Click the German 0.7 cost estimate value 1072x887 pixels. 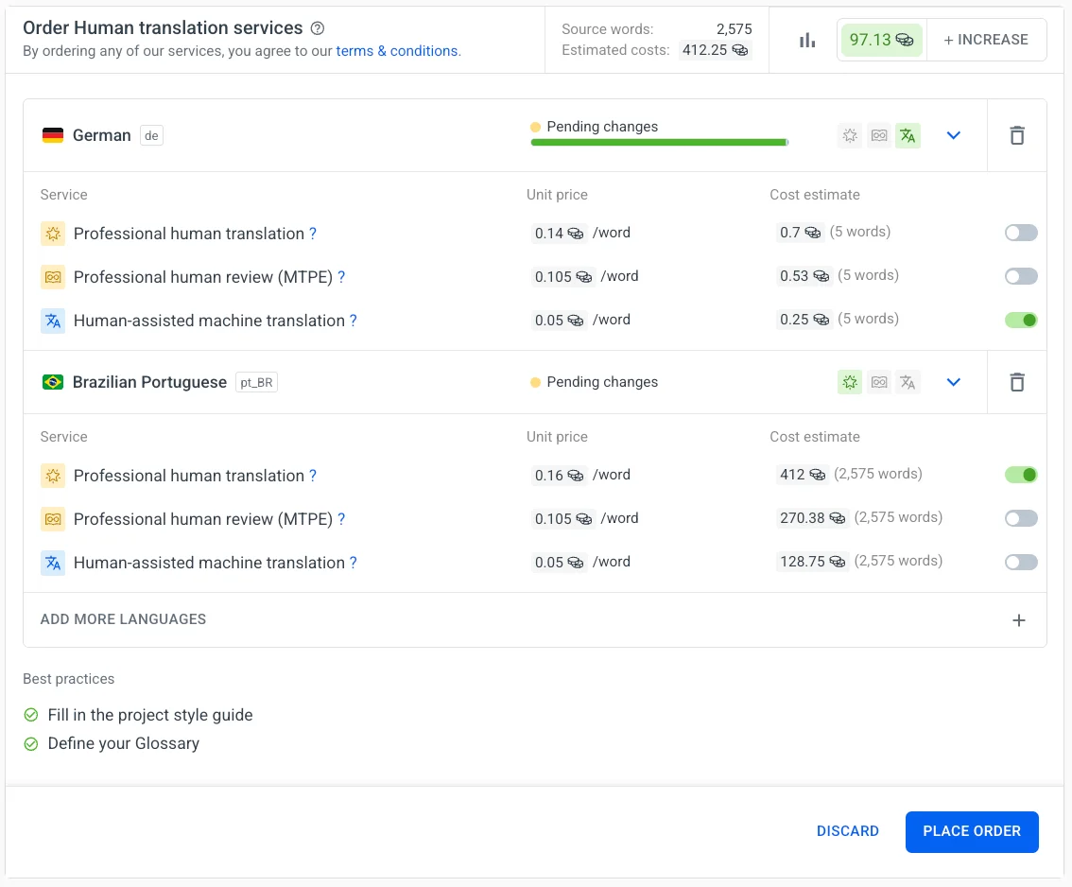(x=799, y=233)
